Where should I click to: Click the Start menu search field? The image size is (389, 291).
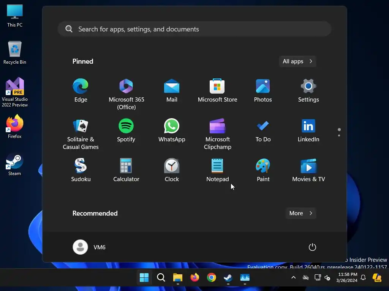click(194, 29)
